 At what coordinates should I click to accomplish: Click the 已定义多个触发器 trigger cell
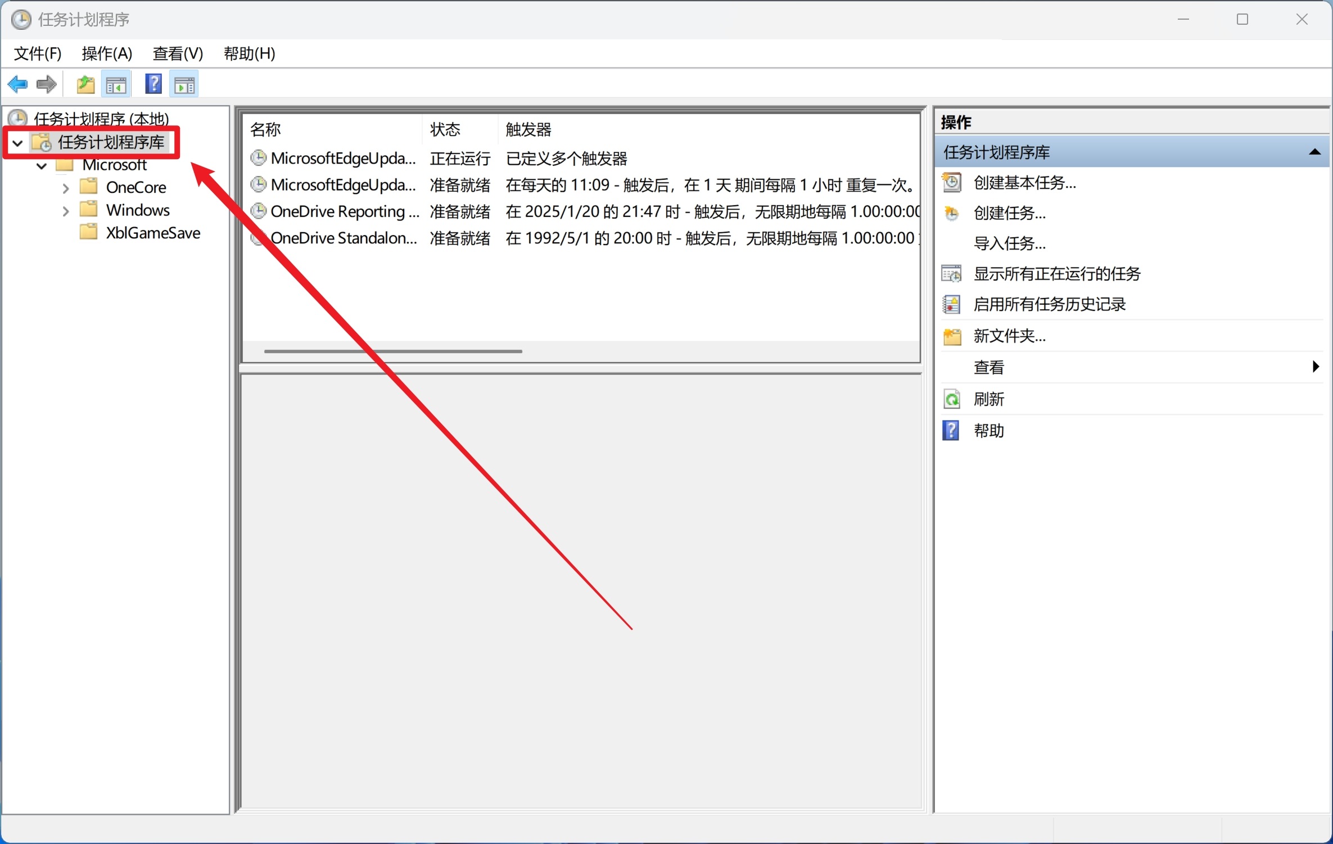coord(566,159)
